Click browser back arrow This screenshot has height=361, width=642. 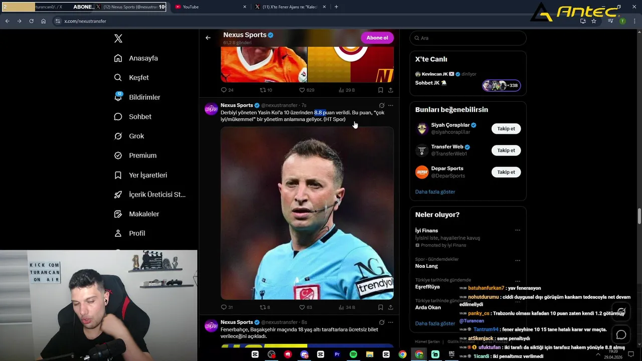coord(7,21)
